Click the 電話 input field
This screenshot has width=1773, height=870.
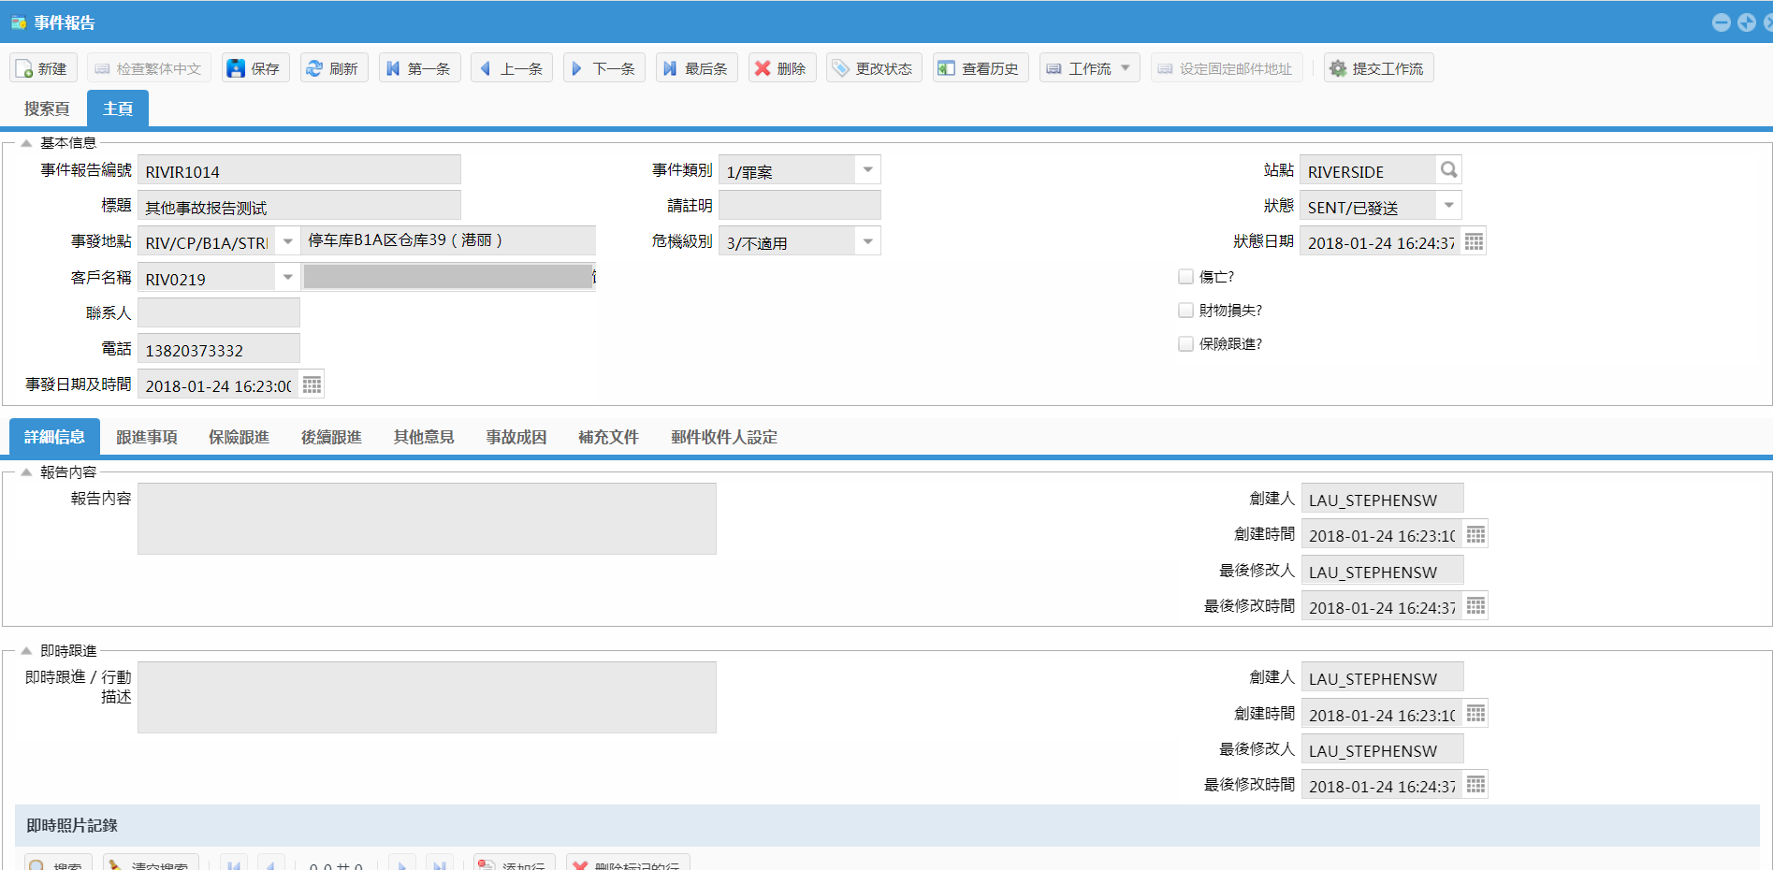point(219,348)
